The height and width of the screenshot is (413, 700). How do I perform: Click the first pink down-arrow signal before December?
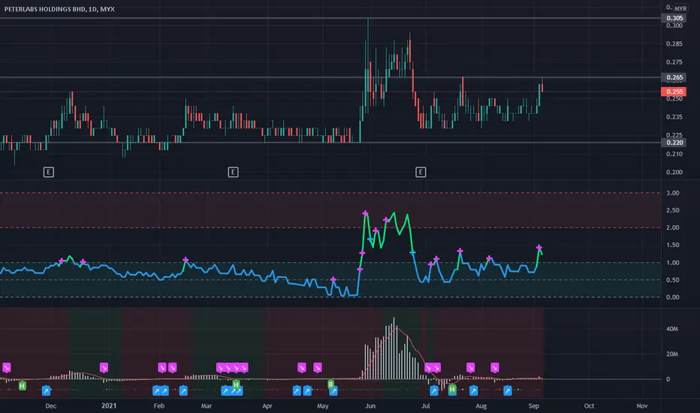(6, 367)
